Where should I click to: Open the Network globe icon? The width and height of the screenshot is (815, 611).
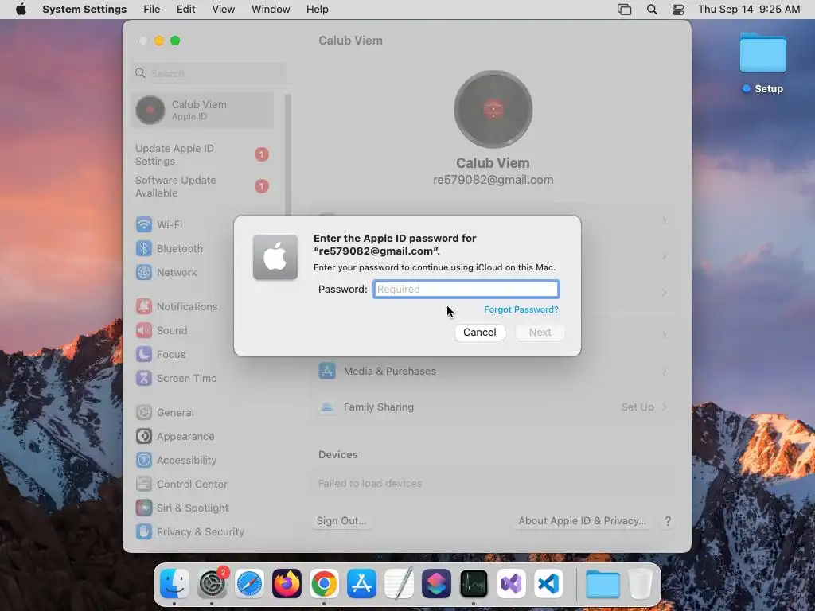pos(144,272)
